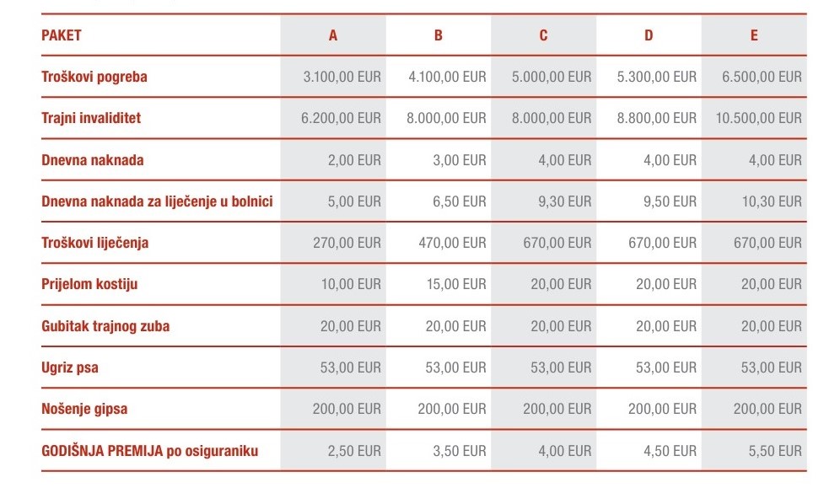
Task: Click Dnevna naknada za liječenje u bolnici
Action: click(157, 201)
